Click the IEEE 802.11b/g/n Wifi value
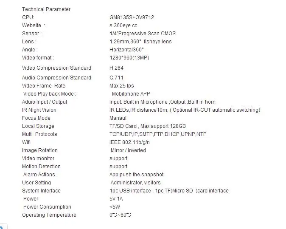 [x=129, y=142]
